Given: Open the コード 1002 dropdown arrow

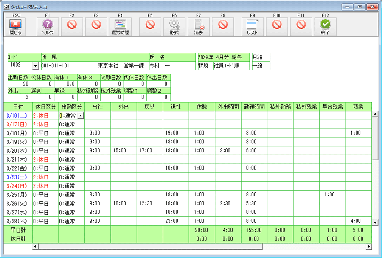Looking at the screenshot, I should (x=36, y=66).
